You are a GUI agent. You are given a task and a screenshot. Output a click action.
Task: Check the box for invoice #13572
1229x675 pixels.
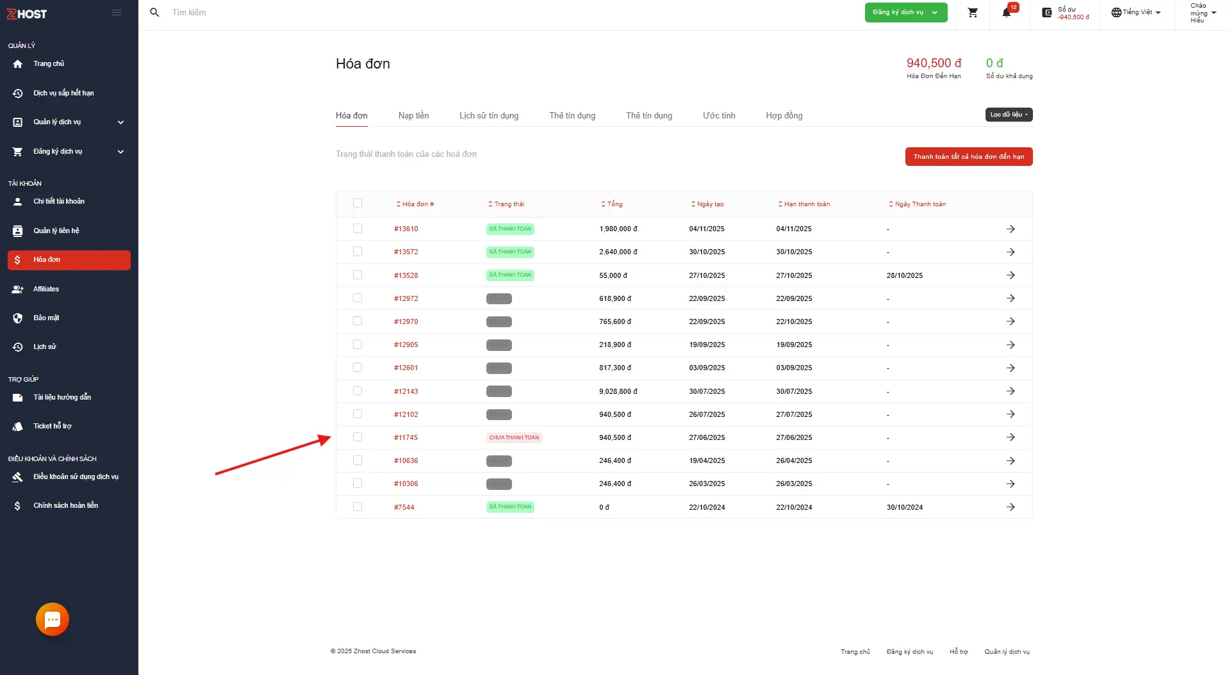[x=358, y=252]
